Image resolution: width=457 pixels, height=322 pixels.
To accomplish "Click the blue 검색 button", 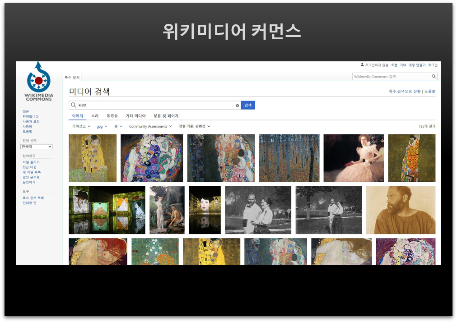I will pyautogui.click(x=248, y=105).
